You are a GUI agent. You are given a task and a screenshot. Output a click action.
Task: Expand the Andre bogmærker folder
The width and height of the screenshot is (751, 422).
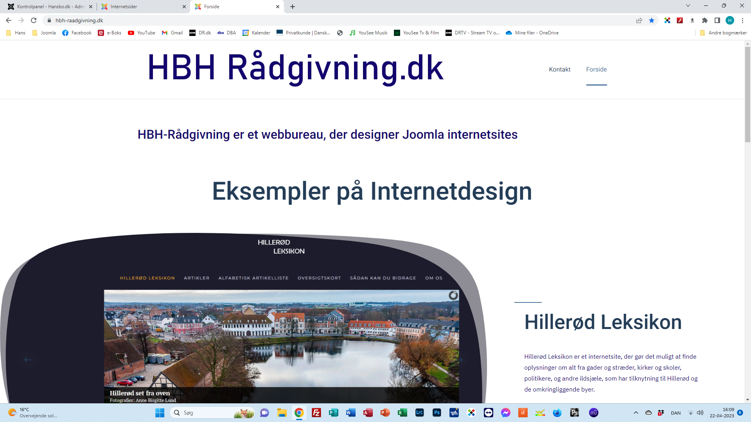(x=723, y=33)
